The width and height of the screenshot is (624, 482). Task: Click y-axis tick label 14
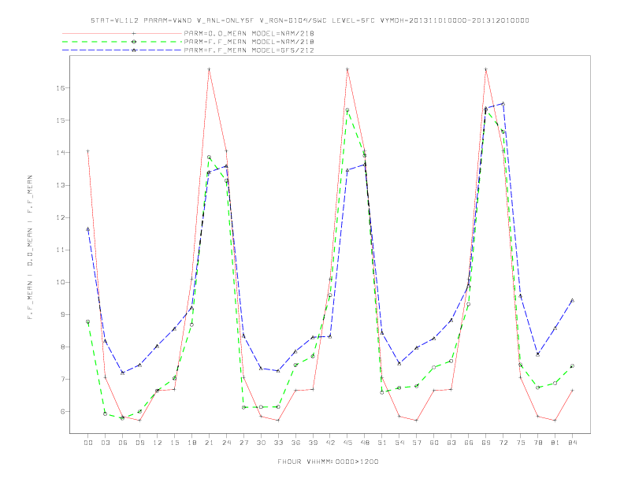coord(61,153)
